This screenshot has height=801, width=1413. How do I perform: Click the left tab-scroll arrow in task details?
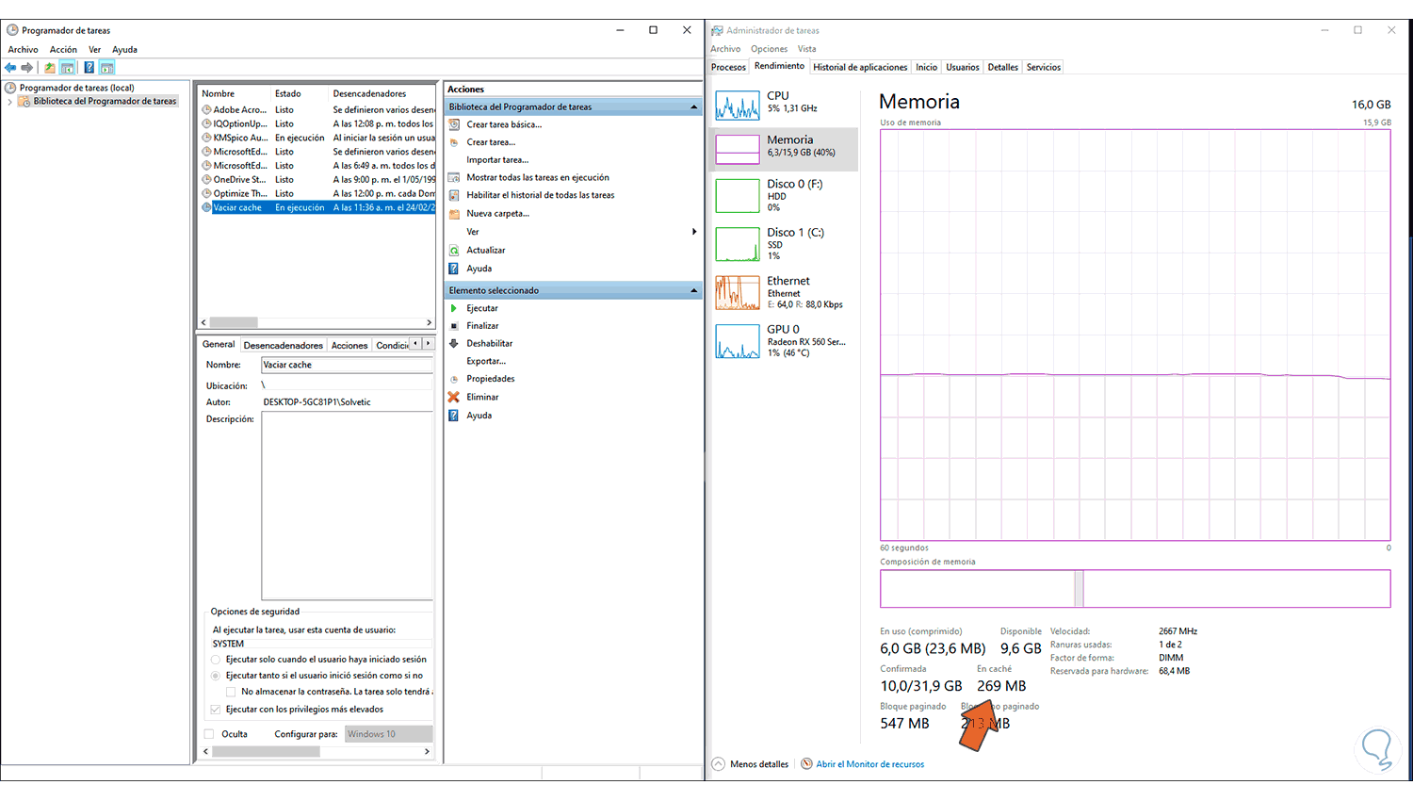coord(415,344)
